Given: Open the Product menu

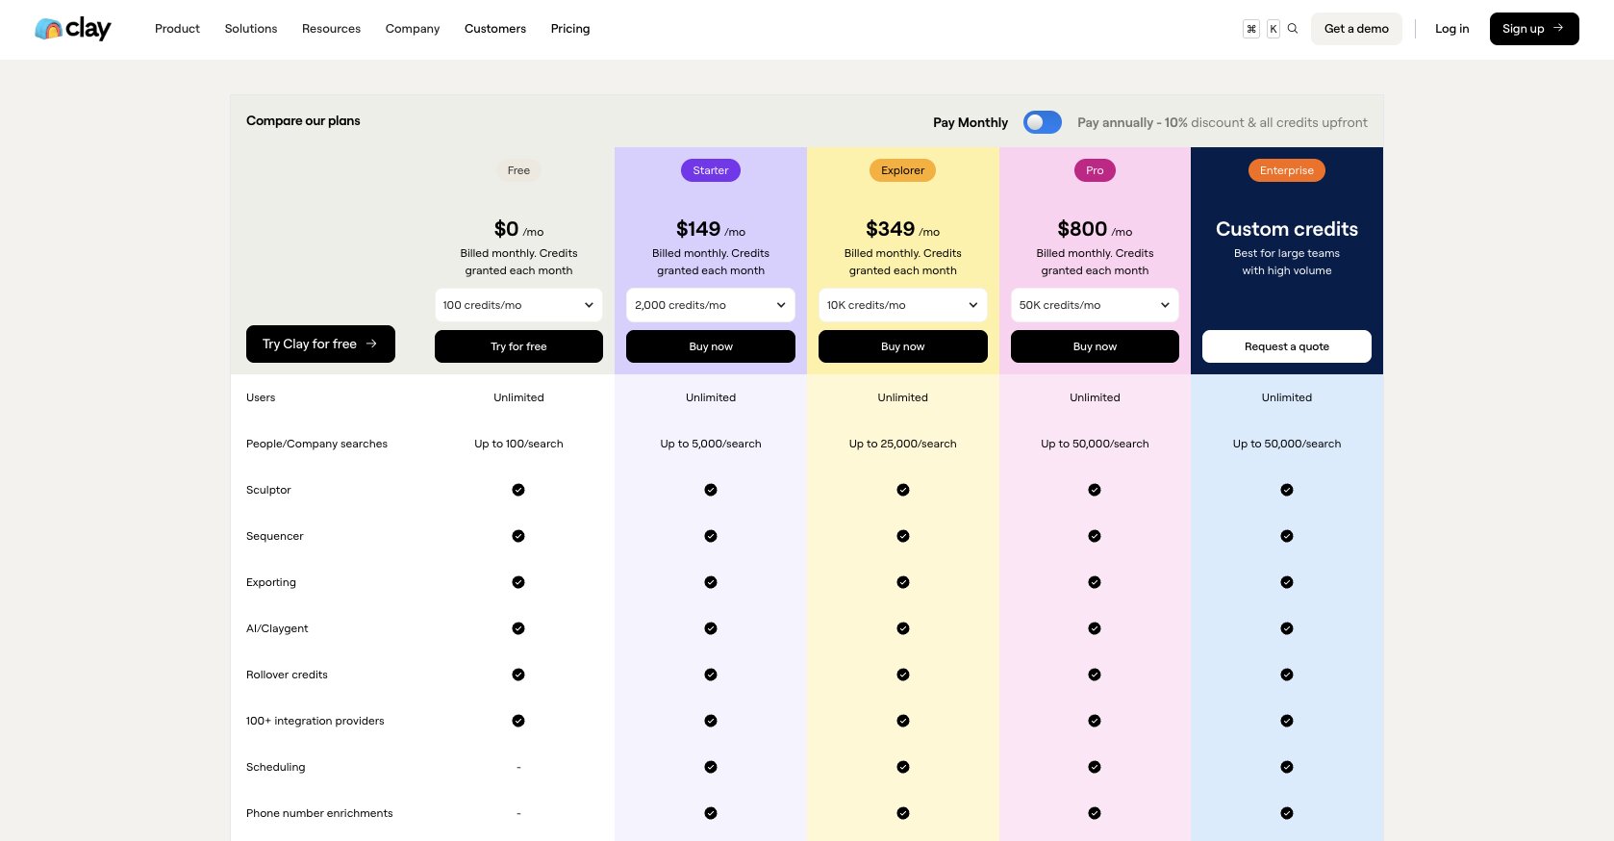Looking at the screenshot, I should tap(177, 29).
